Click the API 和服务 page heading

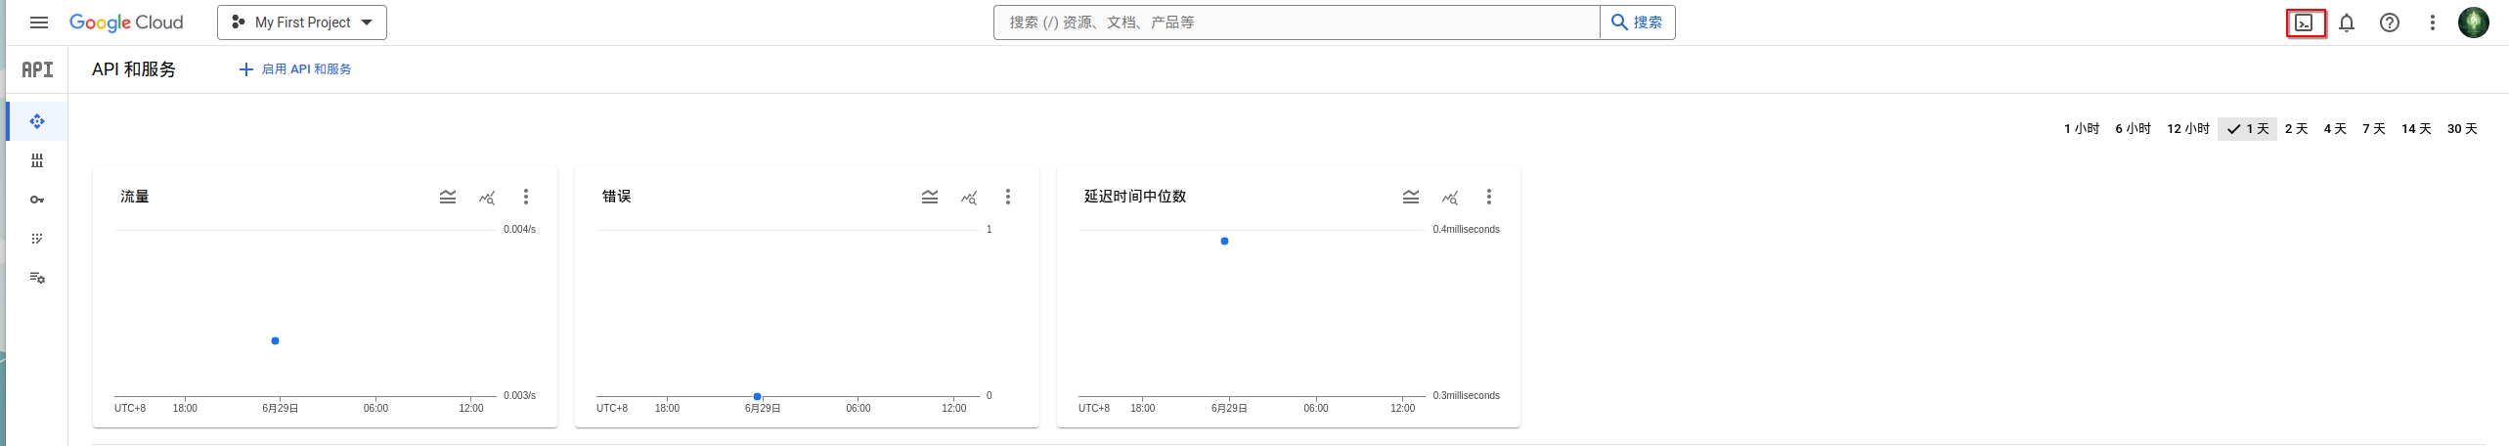tap(134, 69)
